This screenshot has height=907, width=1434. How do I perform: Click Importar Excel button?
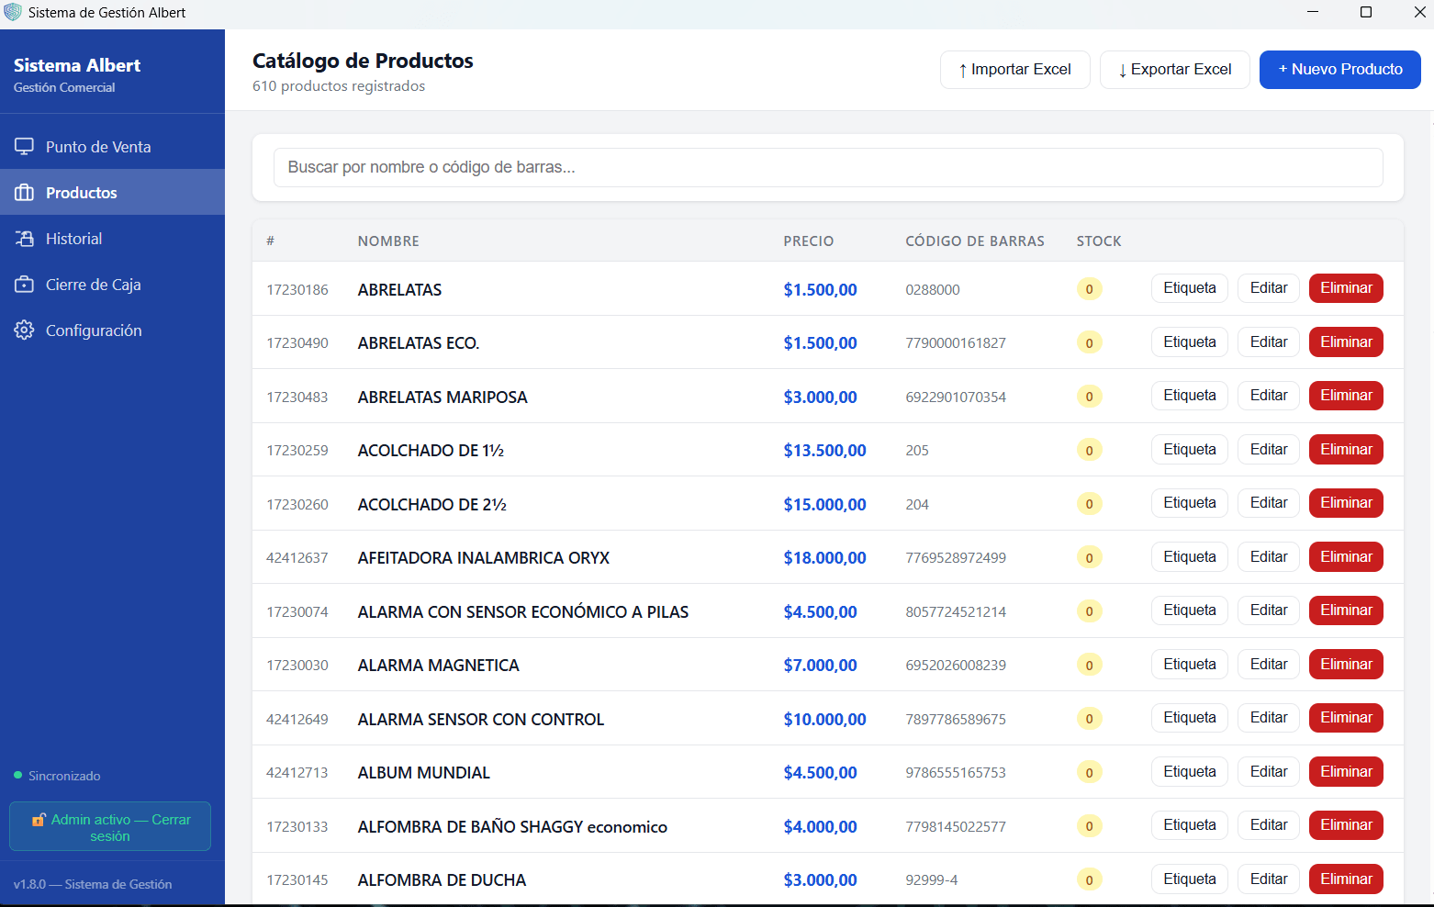pyautogui.click(x=1014, y=70)
